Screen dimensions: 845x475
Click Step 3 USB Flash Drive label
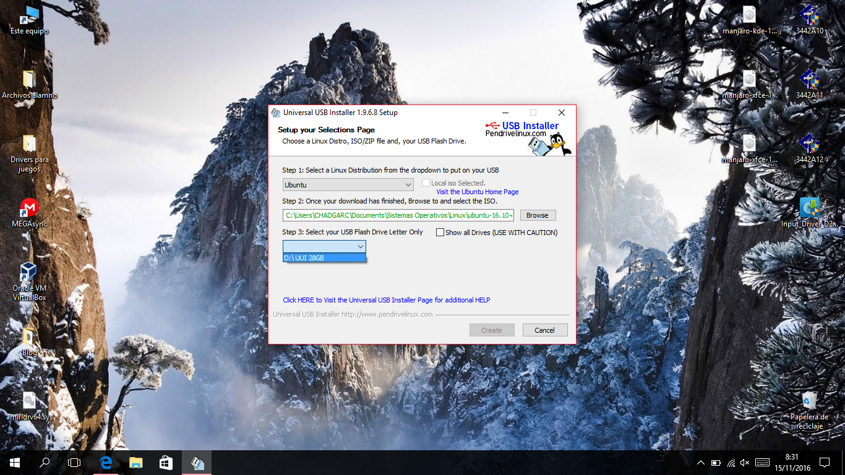click(x=353, y=232)
